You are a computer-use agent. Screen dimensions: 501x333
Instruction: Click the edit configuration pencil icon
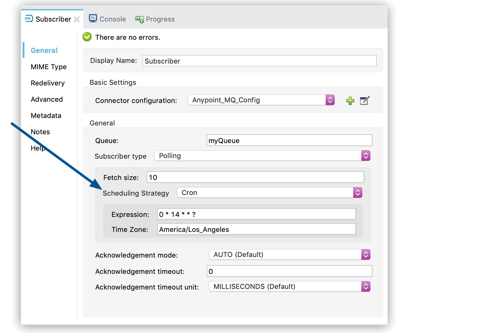point(364,100)
